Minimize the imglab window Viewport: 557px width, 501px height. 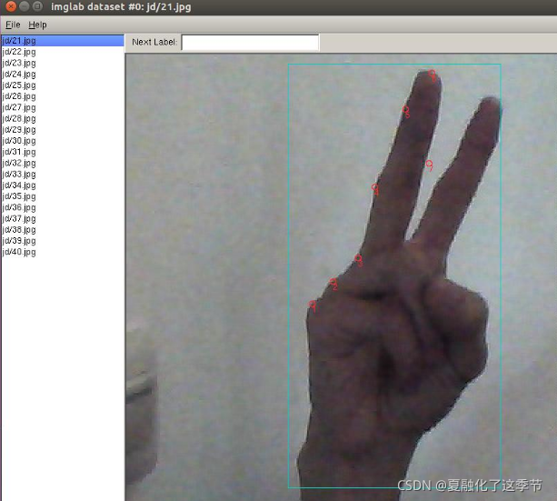(25, 6)
